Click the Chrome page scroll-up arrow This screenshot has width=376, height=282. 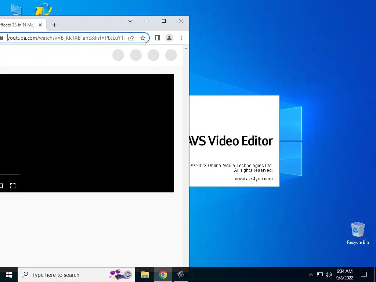point(186,48)
